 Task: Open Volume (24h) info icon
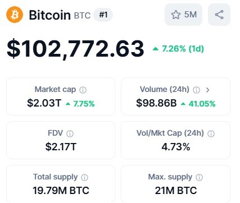[x=196, y=90]
